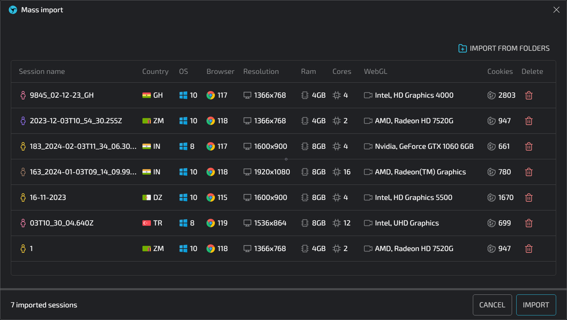Remove the 03T10_30_04.640Z session via trash icon
The width and height of the screenshot is (567, 320).
528,223
